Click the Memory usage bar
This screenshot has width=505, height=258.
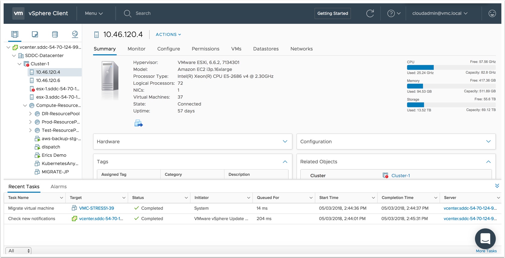tap(451, 86)
